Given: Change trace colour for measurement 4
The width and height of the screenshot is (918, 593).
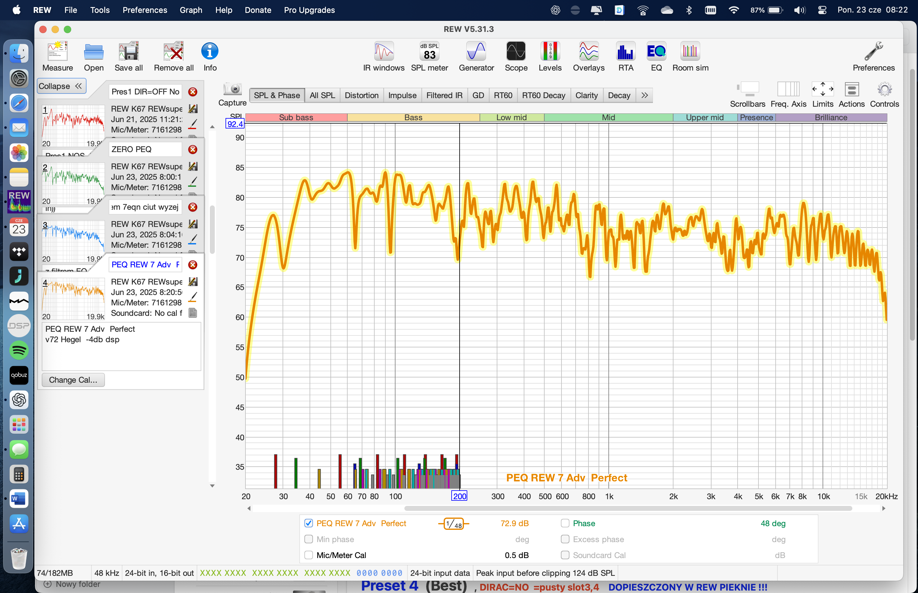Looking at the screenshot, I should click(193, 297).
